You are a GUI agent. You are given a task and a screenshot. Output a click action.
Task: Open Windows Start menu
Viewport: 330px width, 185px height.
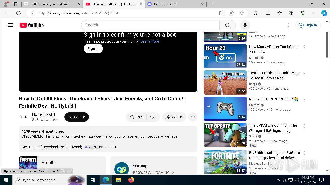coord(6,180)
